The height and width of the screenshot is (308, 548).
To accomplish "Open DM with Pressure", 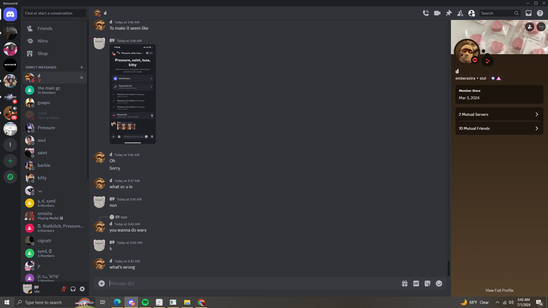I will pos(55,128).
